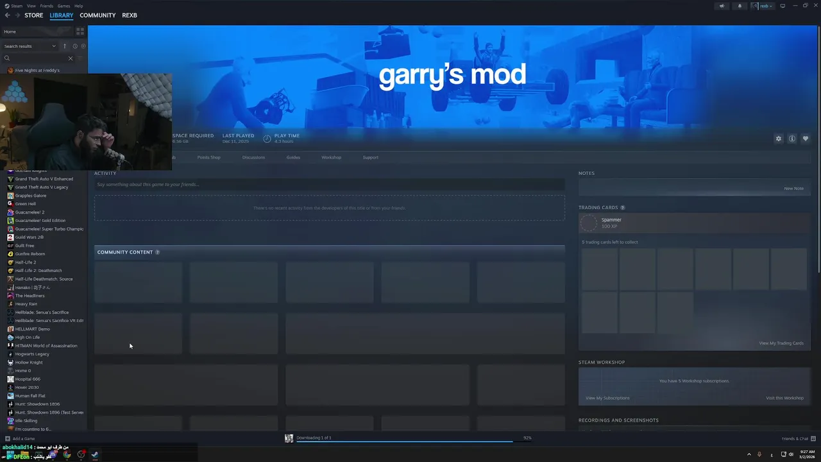Click View My Subscriptions

(x=607, y=398)
